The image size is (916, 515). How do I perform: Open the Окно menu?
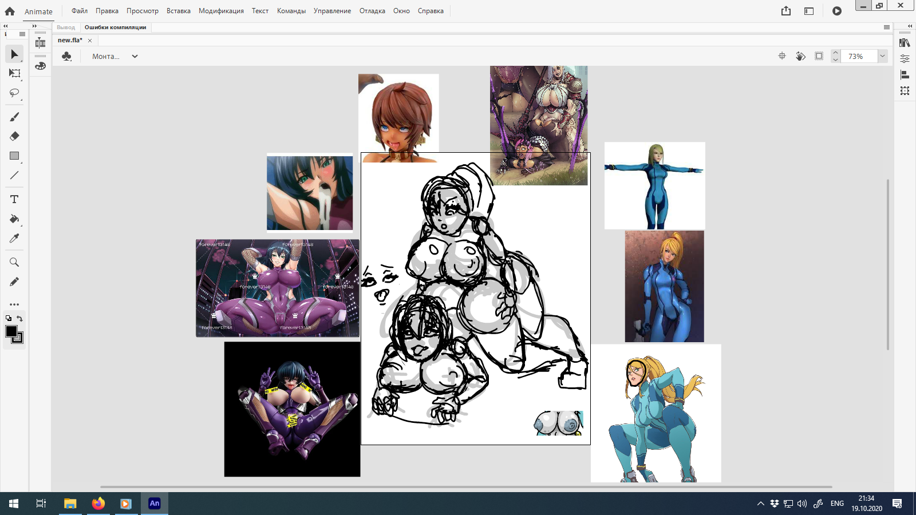(x=401, y=11)
